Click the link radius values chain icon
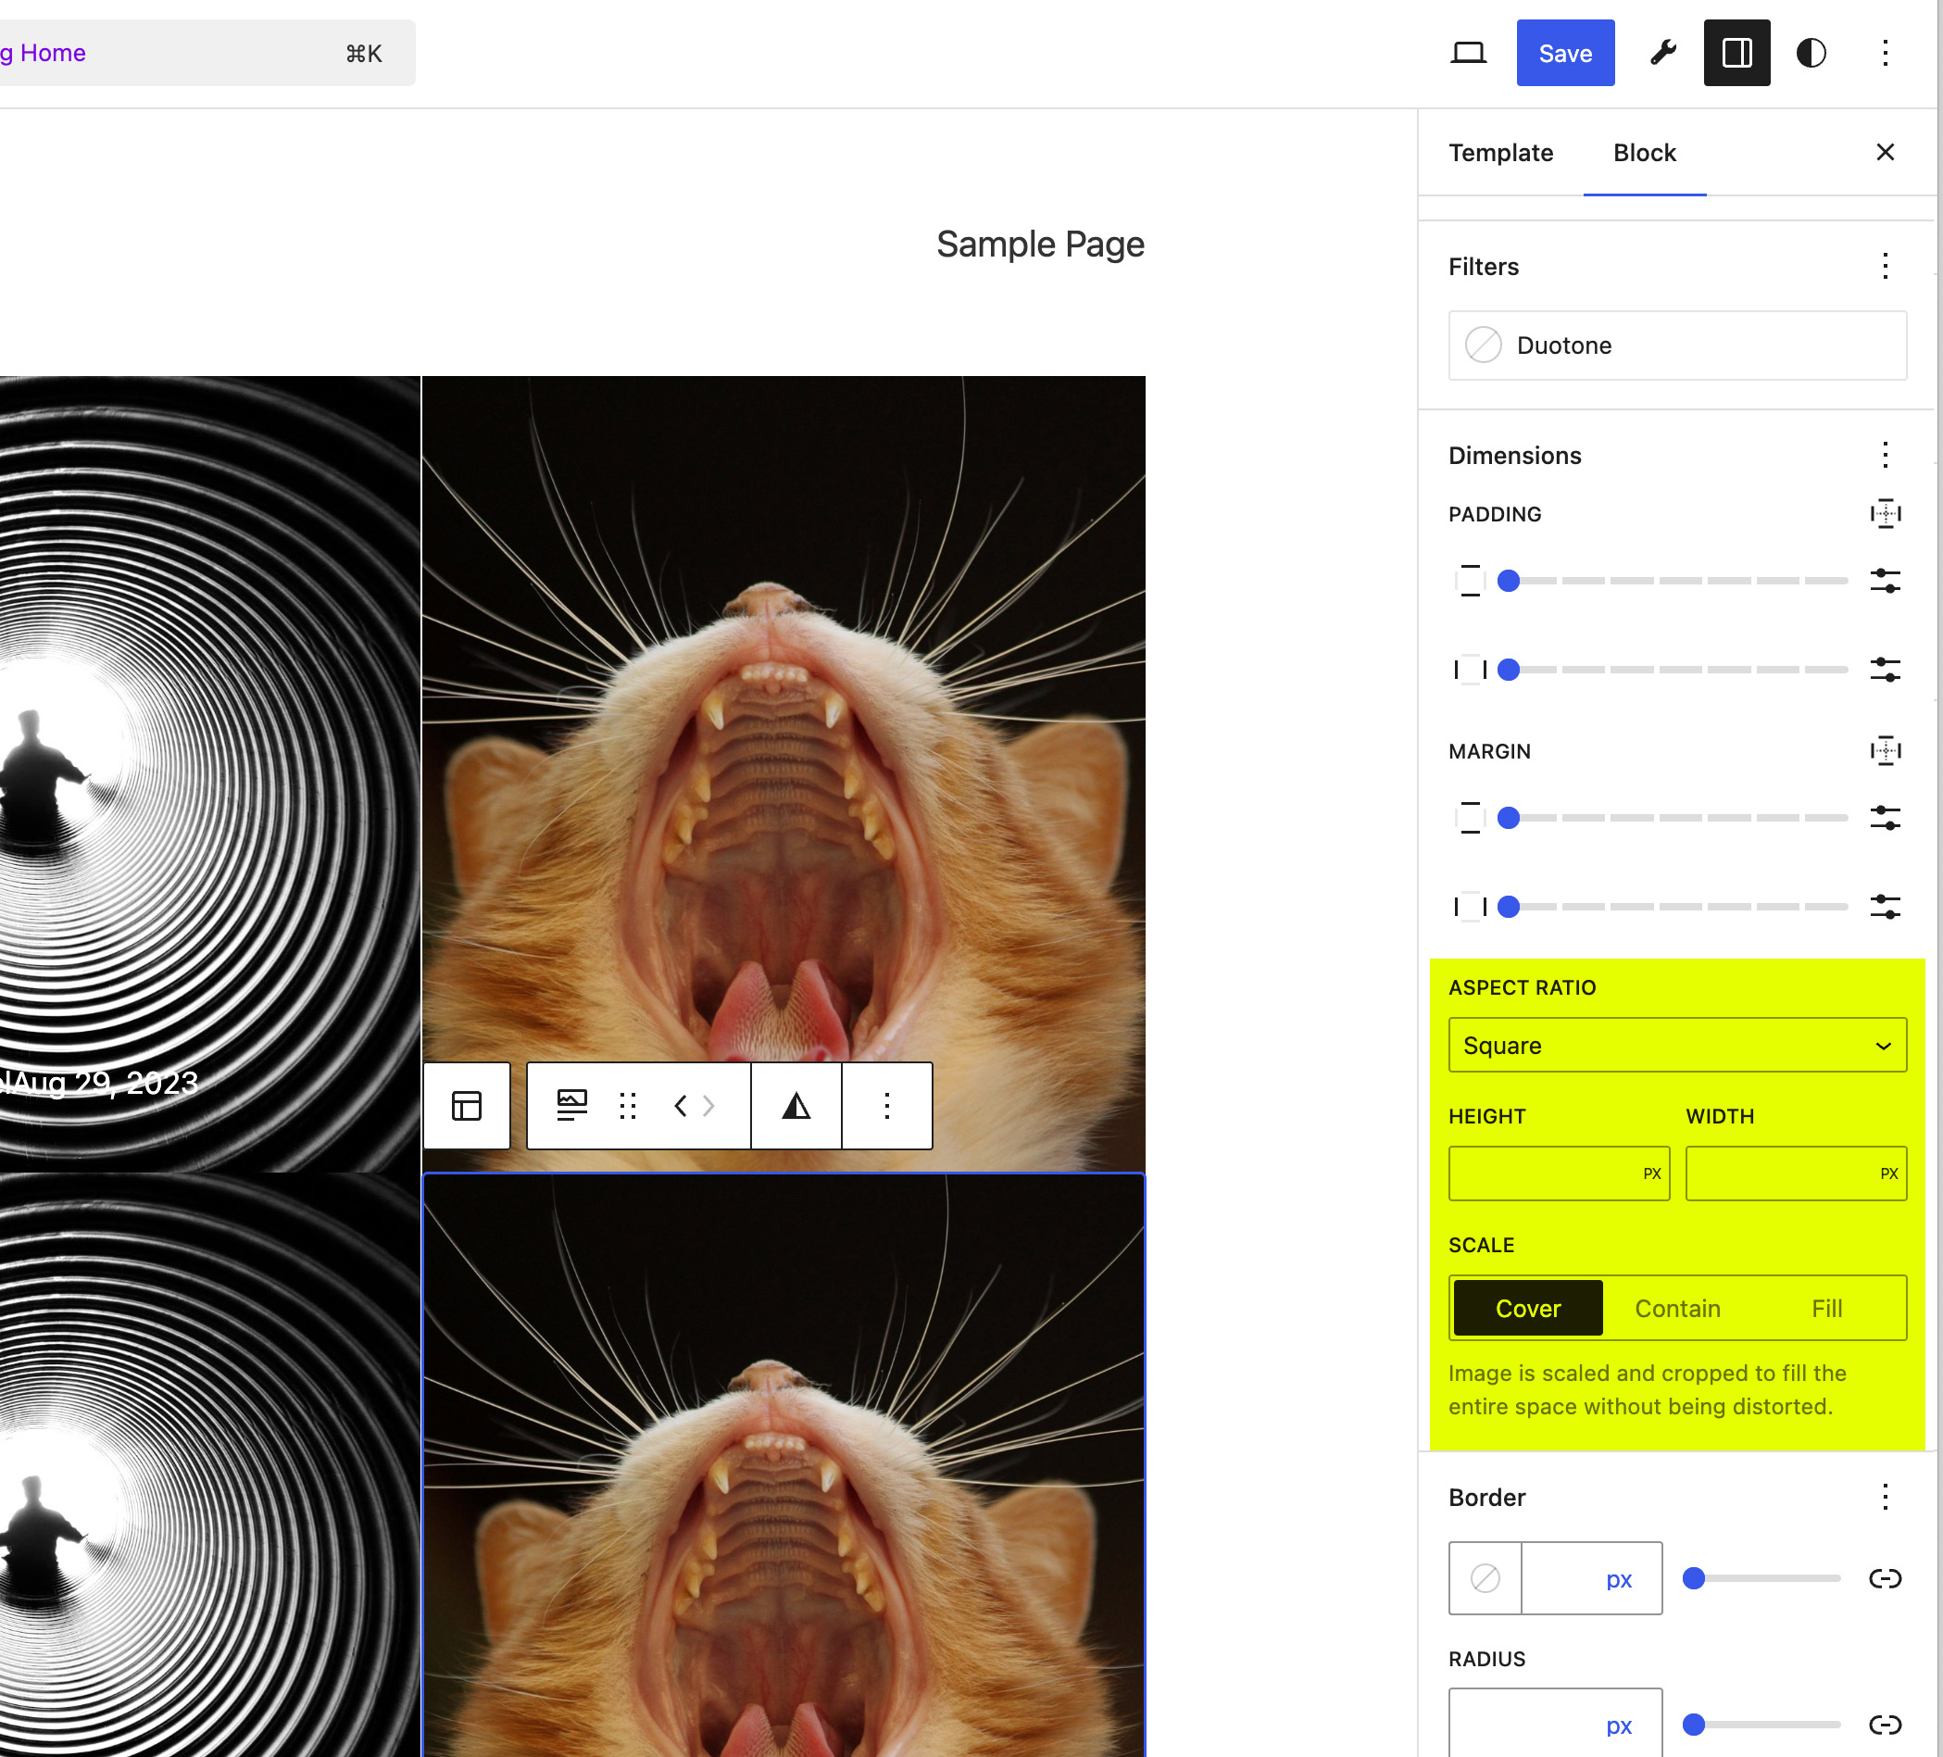 click(x=1886, y=1726)
